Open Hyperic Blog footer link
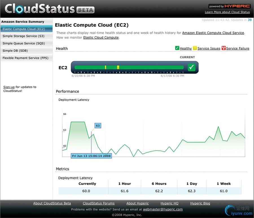The height and width of the screenshot is (218, 254). click(200, 203)
